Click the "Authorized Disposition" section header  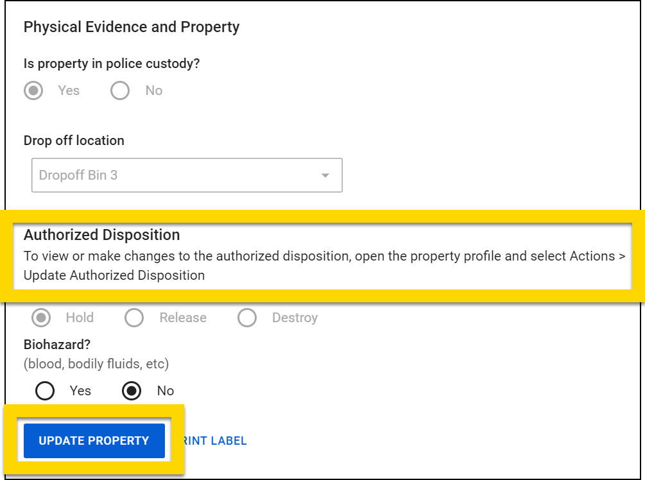point(101,235)
